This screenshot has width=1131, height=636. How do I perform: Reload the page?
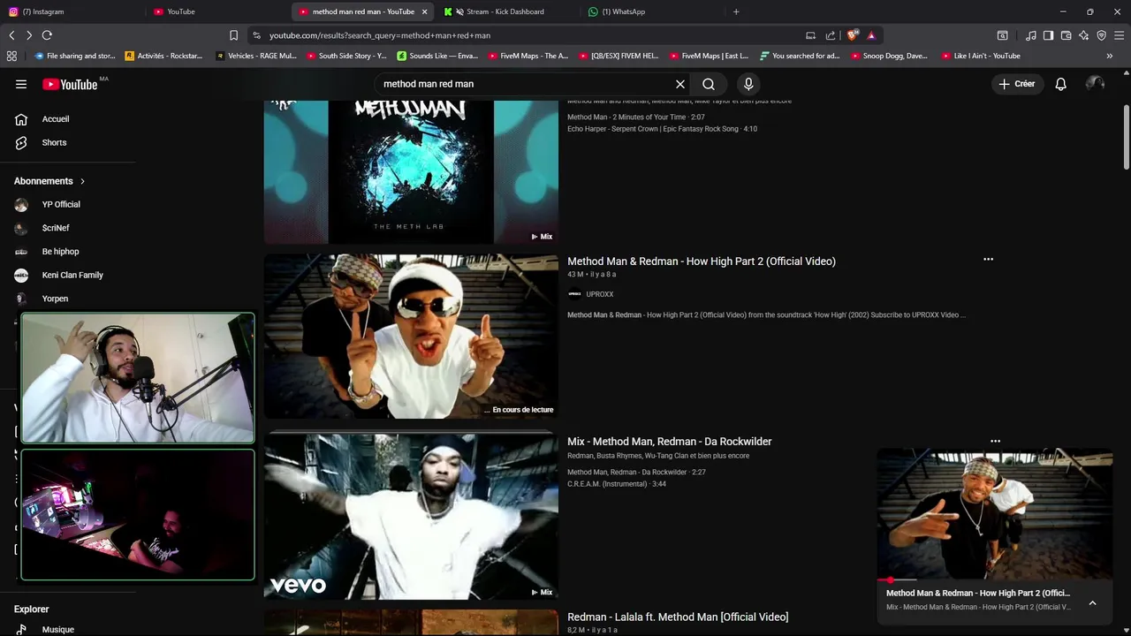[47, 35]
